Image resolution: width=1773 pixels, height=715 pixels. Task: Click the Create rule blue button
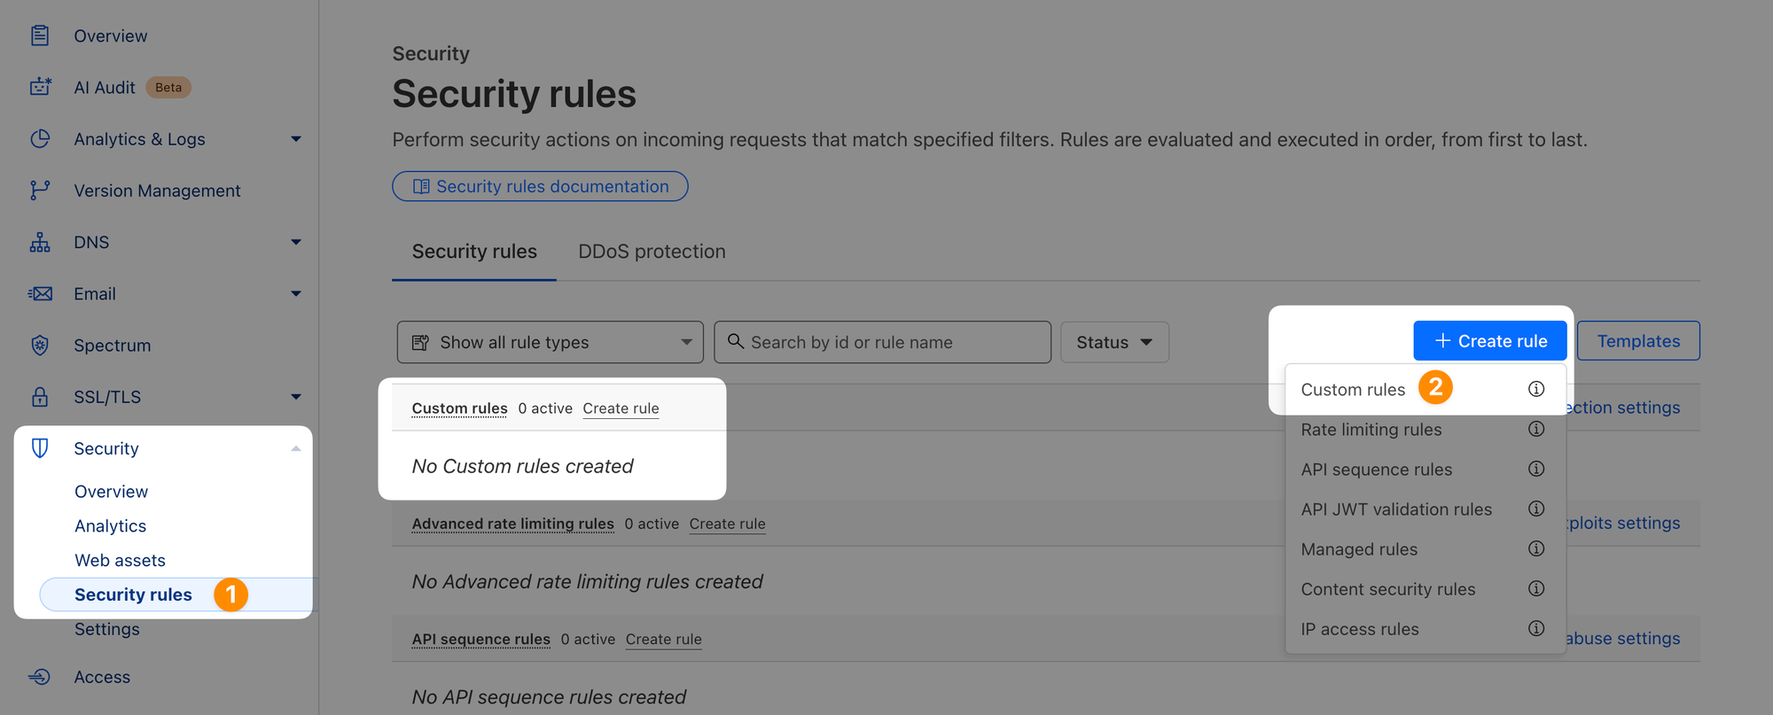click(x=1490, y=340)
